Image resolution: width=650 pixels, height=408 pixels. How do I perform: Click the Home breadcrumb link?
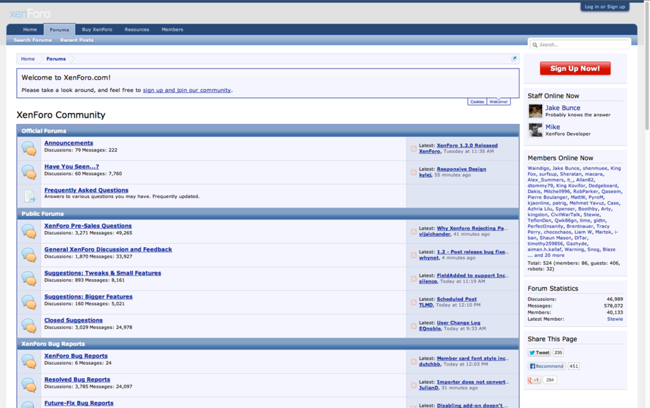[x=28, y=59]
